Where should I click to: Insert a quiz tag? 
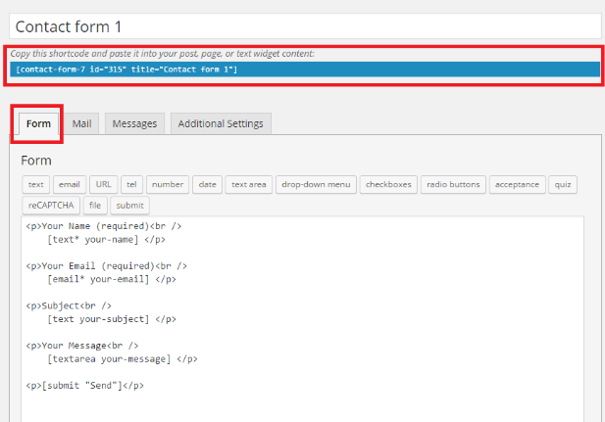(563, 185)
